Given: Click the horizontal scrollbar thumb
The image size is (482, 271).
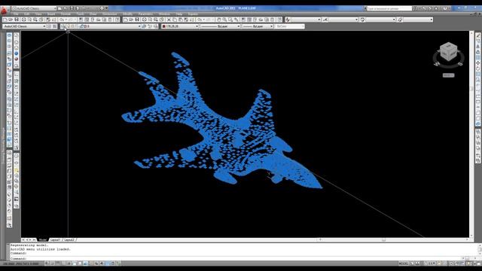Looking at the screenshot, I should pyautogui.click(x=383, y=239).
